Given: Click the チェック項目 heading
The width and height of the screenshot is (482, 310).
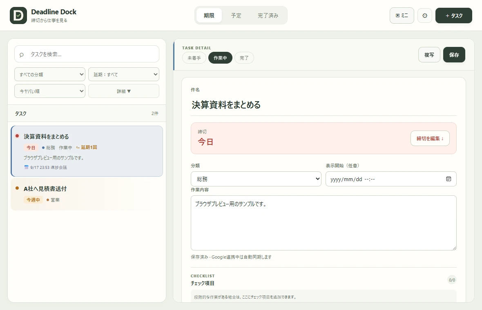Looking at the screenshot, I should tap(203, 283).
